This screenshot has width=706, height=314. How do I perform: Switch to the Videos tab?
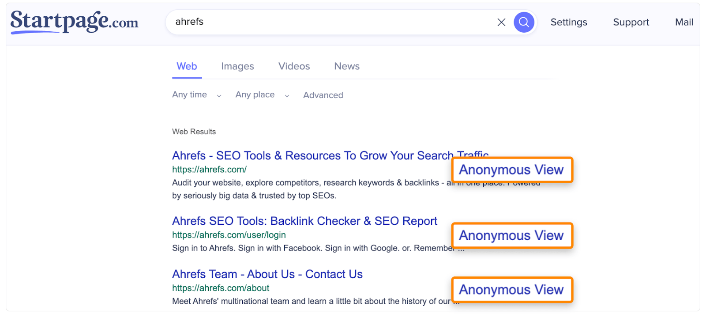click(x=294, y=66)
